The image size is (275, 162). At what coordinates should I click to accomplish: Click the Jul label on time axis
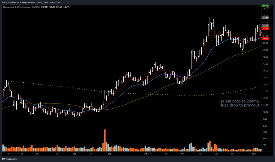point(37,154)
